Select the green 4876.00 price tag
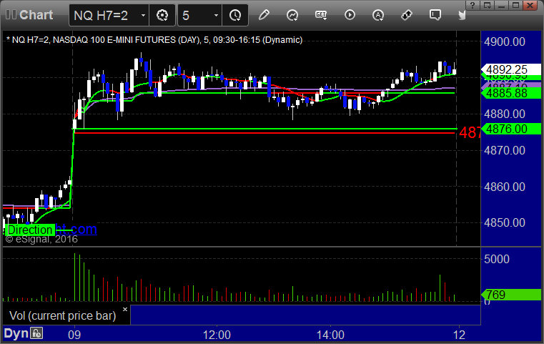 pyautogui.click(x=510, y=129)
